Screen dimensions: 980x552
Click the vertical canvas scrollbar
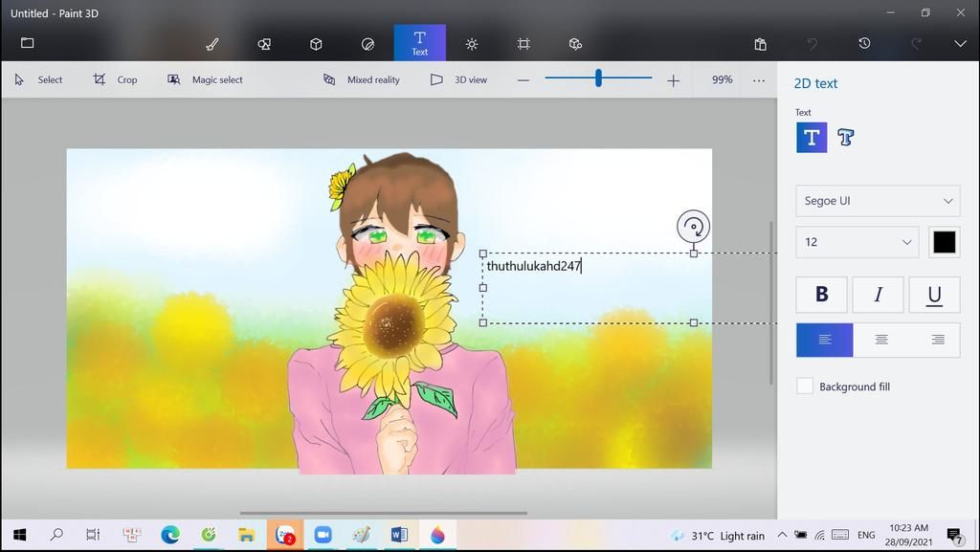[771, 303]
